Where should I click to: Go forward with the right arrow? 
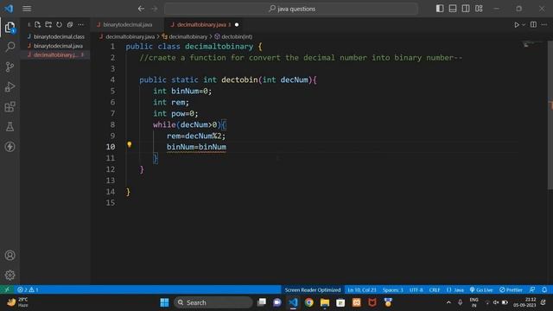[x=155, y=9]
